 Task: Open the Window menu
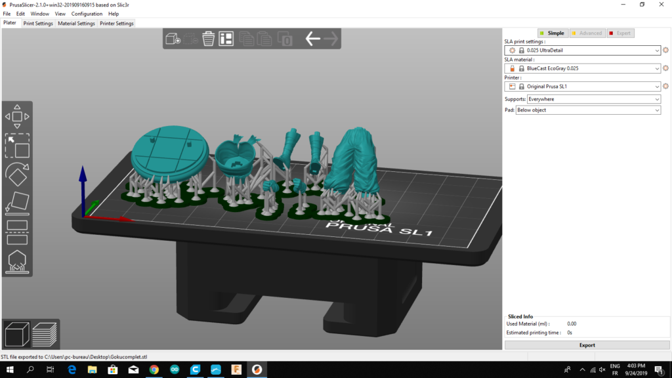pos(40,14)
